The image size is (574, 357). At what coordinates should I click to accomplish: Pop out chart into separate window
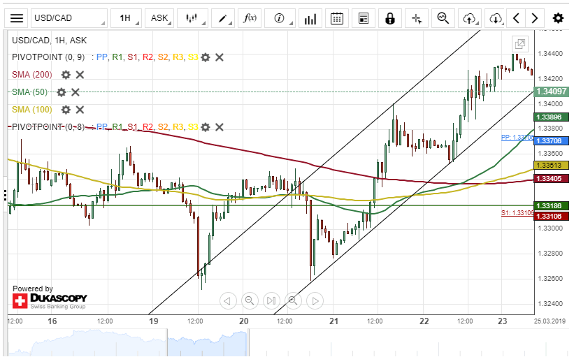[520, 44]
